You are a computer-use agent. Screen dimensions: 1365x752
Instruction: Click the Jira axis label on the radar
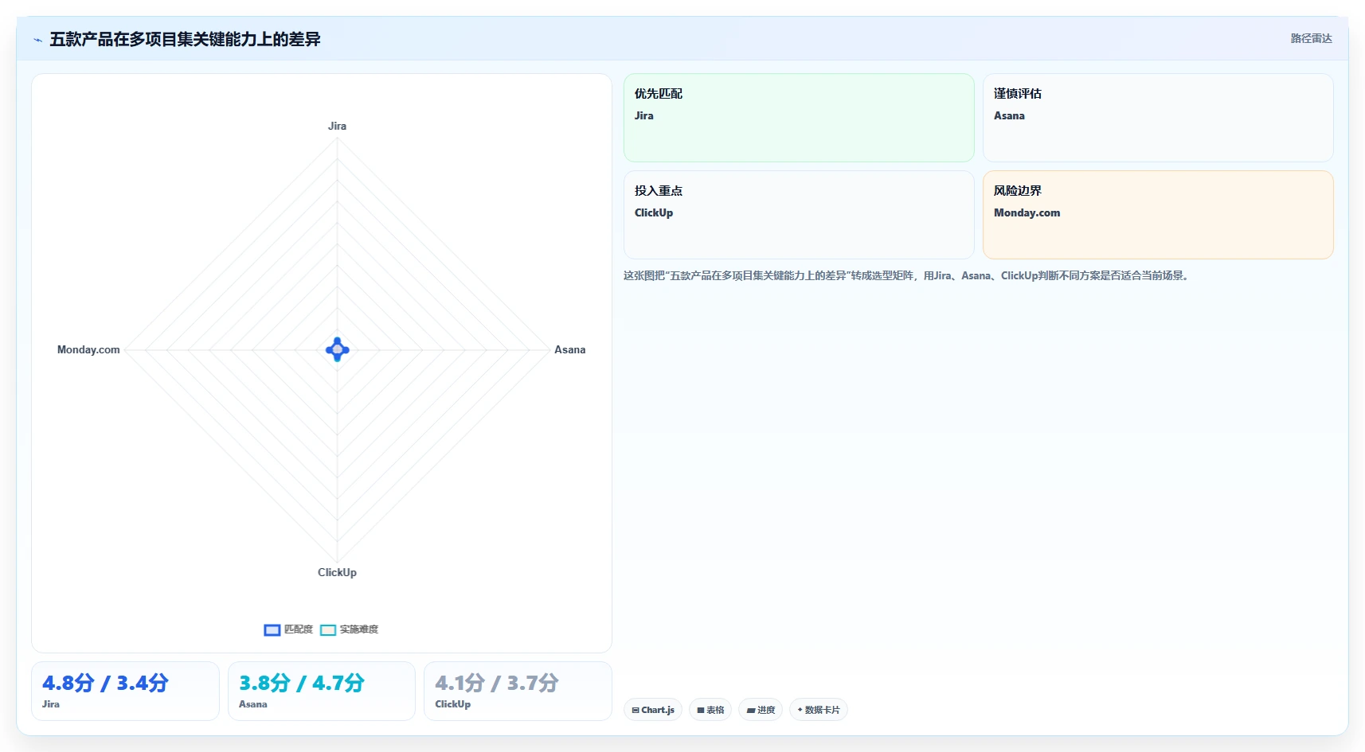pyautogui.click(x=337, y=126)
